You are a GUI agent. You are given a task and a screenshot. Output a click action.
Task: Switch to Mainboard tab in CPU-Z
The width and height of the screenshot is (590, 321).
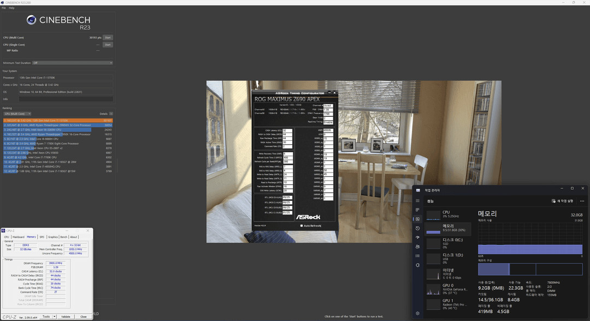click(x=18, y=237)
